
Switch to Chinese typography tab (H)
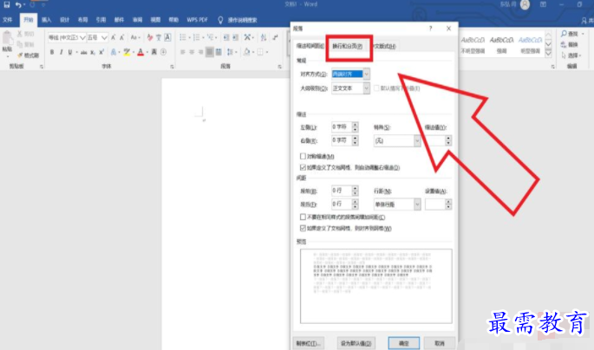385,46
